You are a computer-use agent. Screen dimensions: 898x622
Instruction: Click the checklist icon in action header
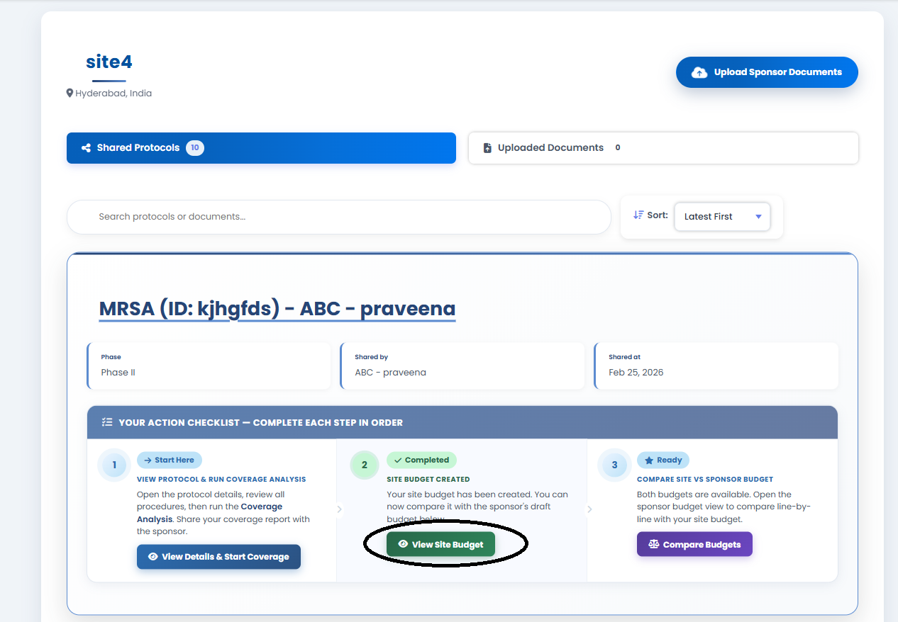pos(107,422)
